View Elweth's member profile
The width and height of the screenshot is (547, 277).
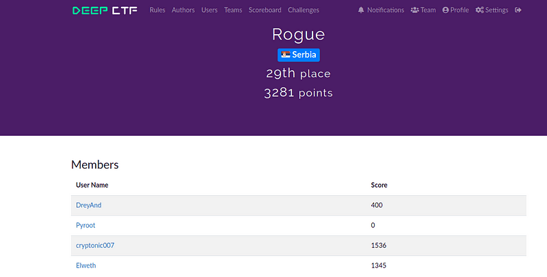tap(86, 265)
